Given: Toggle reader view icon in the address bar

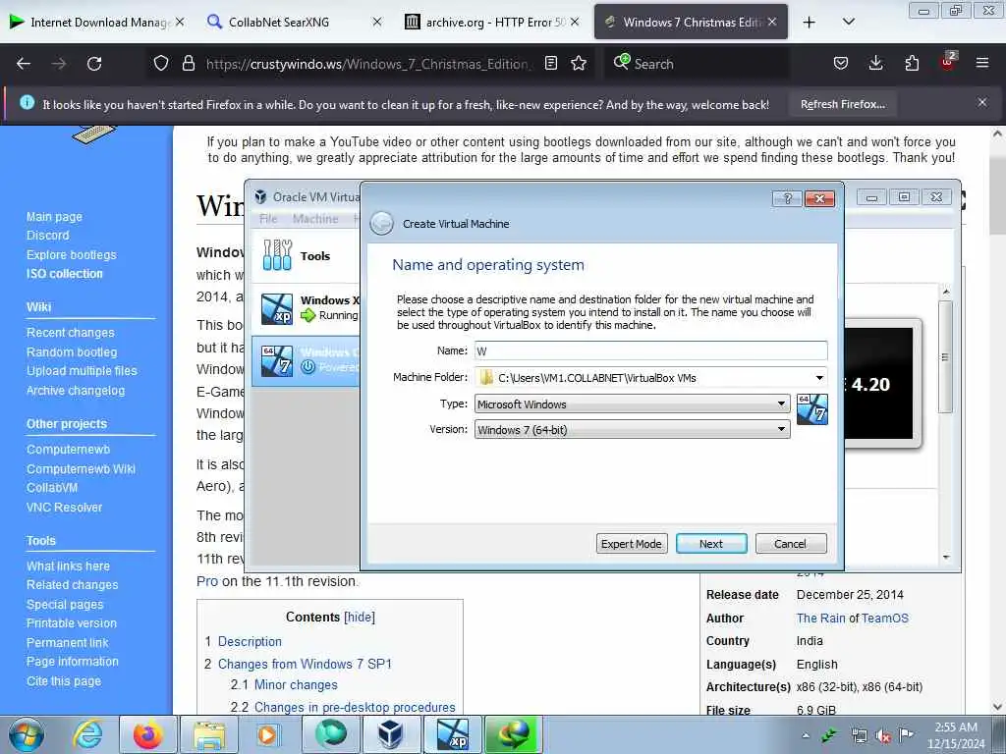Looking at the screenshot, I should pos(550,64).
